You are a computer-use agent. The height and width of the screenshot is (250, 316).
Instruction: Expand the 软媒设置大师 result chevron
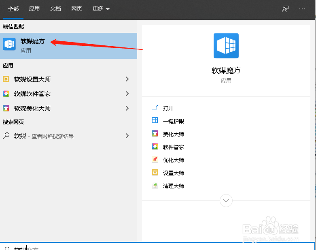coord(127,79)
